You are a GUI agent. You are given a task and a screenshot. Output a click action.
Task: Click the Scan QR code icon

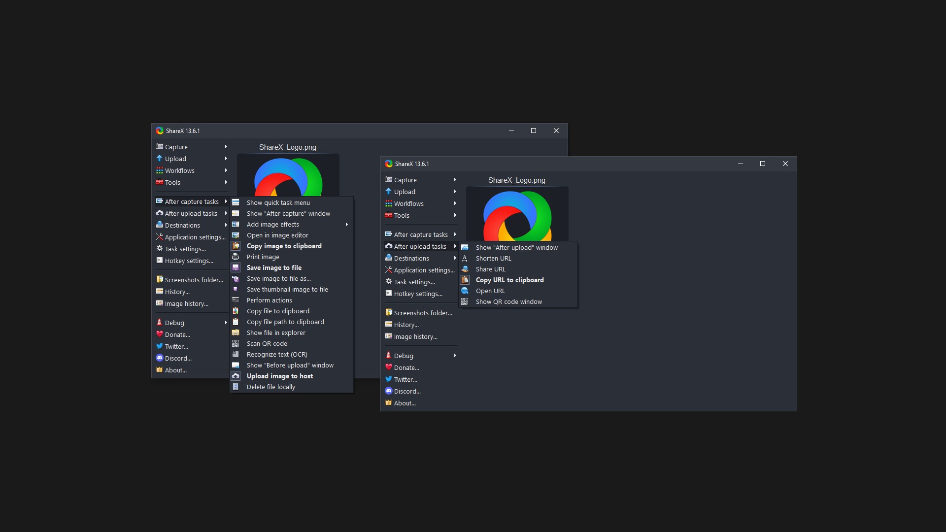point(236,343)
